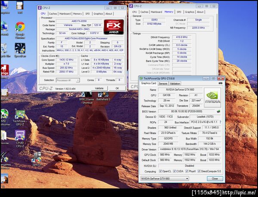Click the Multiplier value x 7.0
Viewport: 258px width, 197px height.
point(66,64)
